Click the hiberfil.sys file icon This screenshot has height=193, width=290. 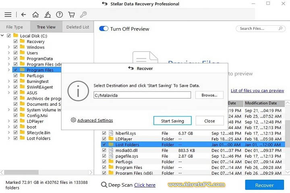[111, 133]
